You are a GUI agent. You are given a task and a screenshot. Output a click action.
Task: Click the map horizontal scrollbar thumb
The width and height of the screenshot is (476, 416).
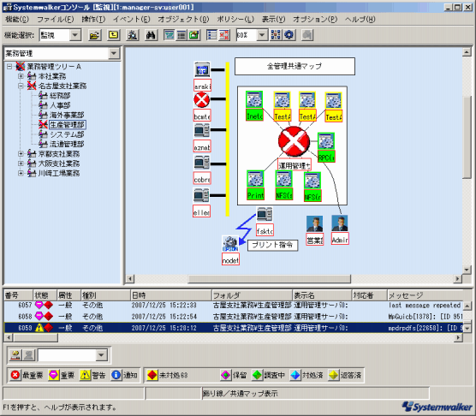coord(270,278)
